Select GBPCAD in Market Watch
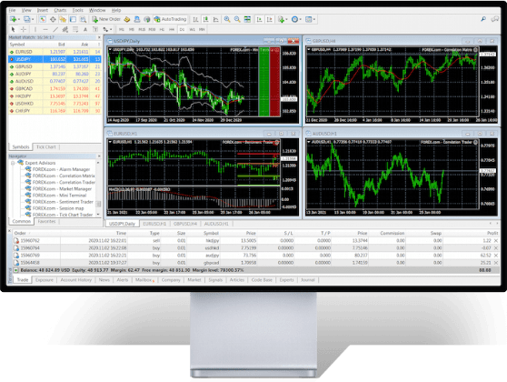The height and width of the screenshot is (382, 507). click(x=55, y=89)
